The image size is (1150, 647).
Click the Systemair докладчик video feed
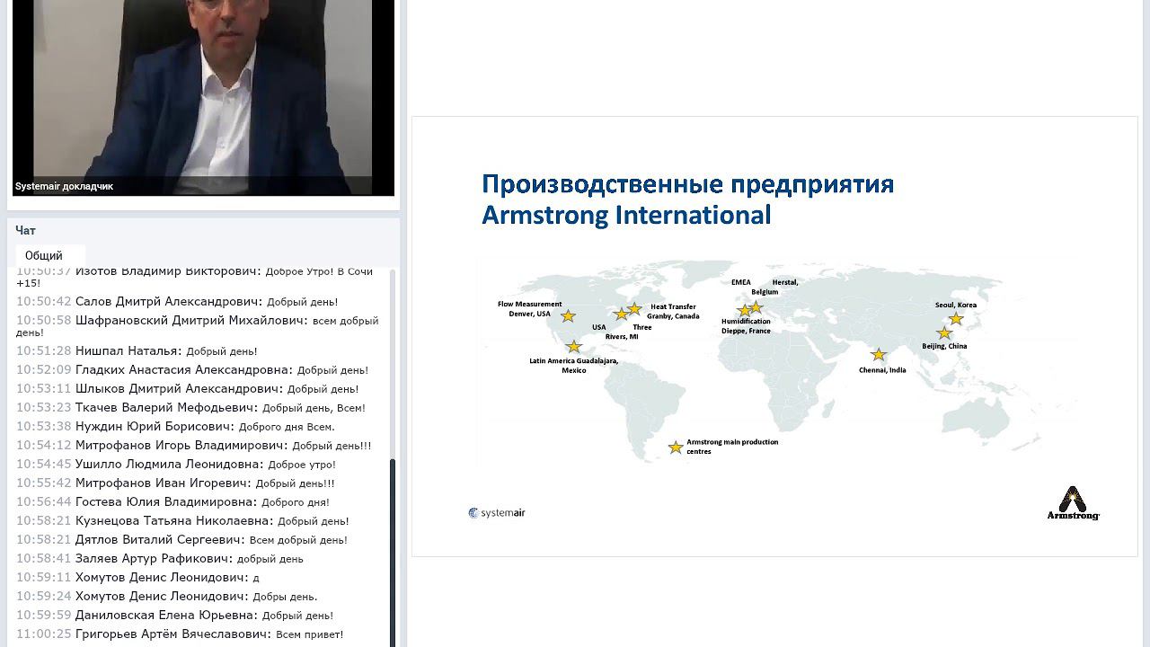pos(203,97)
